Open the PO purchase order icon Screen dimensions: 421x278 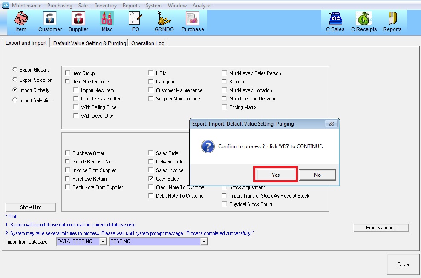click(x=135, y=22)
